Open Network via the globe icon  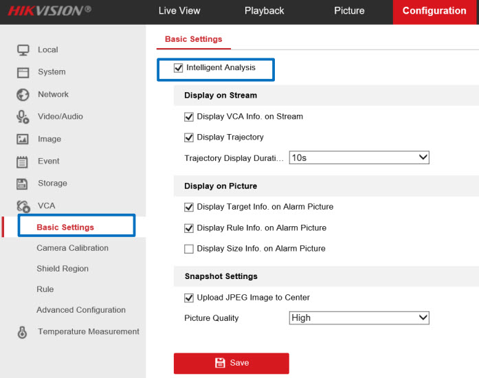pyautogui.click(x=23, y=95)
